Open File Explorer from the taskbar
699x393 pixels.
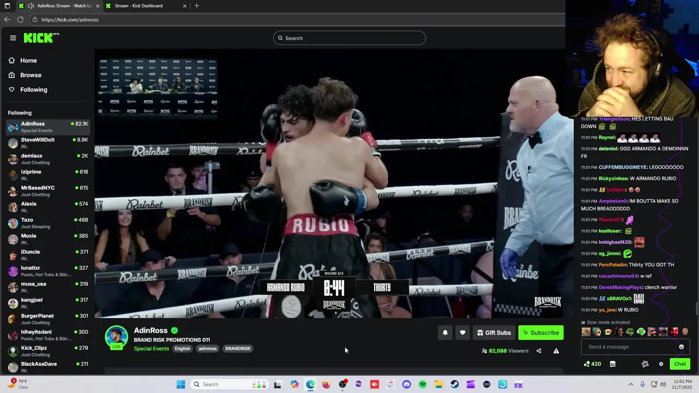coord(439,384)
